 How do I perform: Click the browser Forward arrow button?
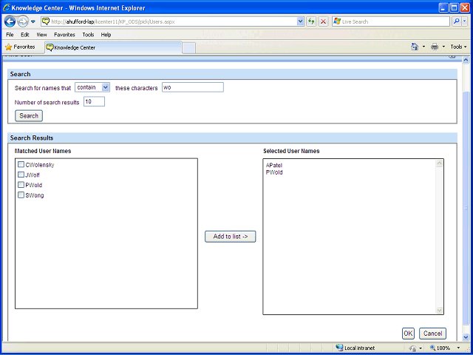(x=23, y=21)
